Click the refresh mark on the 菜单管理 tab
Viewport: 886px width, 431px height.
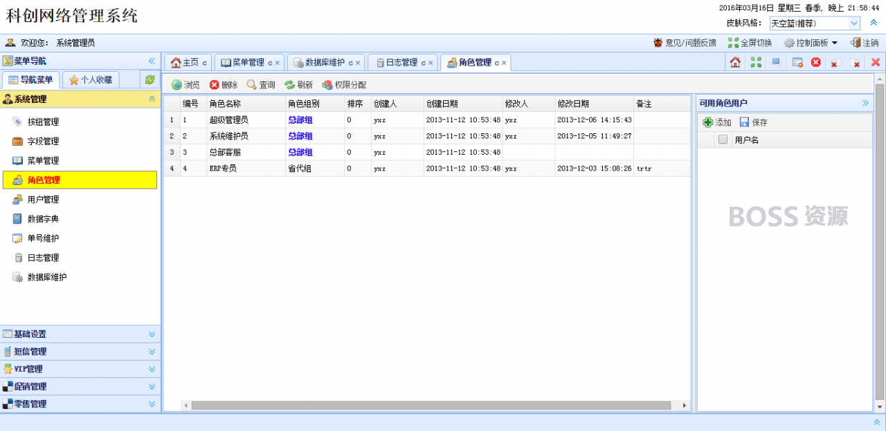(x=270, y=63)
